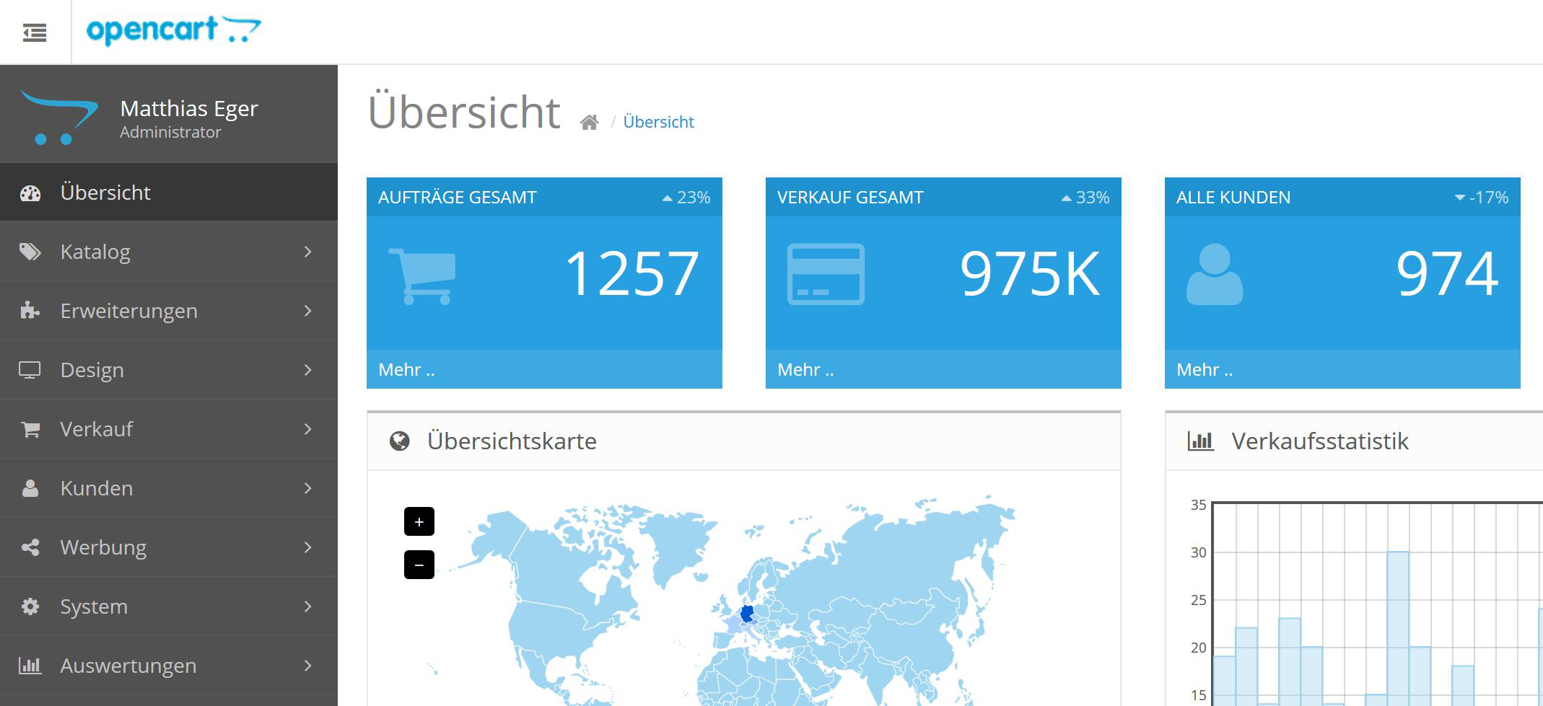Open the Übersicht dashboard menu item
The width and height of the screenshot is (1543, 706).
coord(105,193)
